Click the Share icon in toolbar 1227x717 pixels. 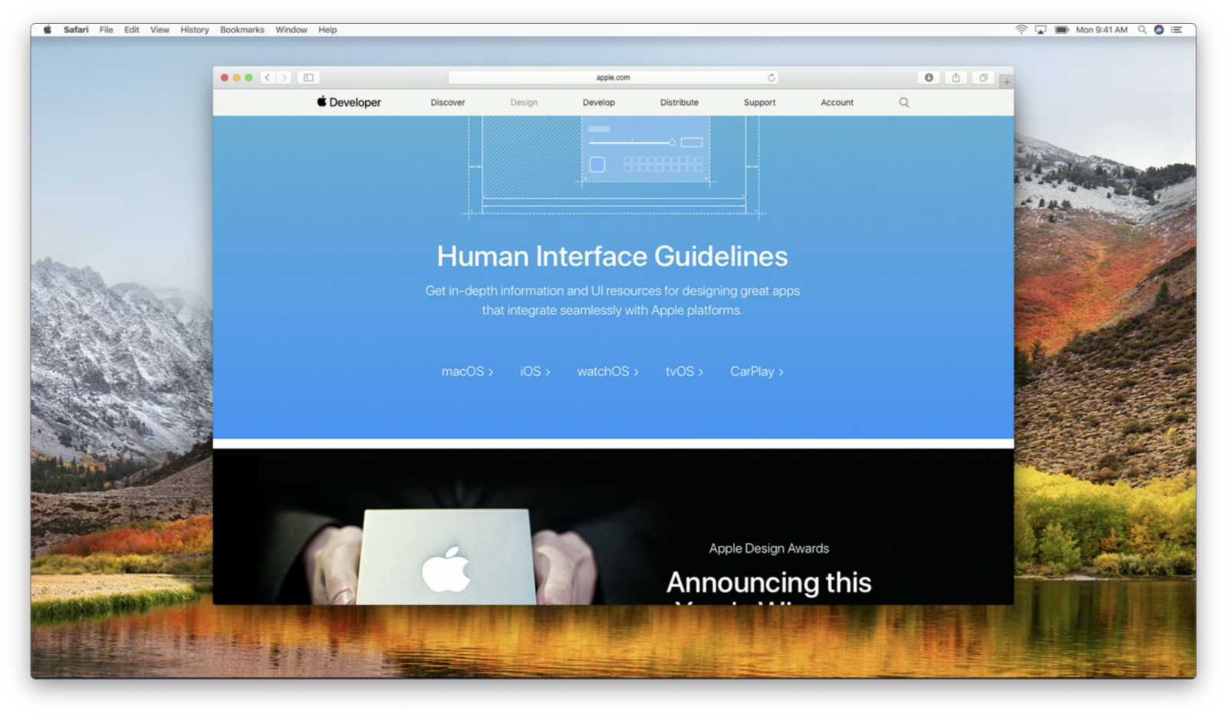click(956, 77)
